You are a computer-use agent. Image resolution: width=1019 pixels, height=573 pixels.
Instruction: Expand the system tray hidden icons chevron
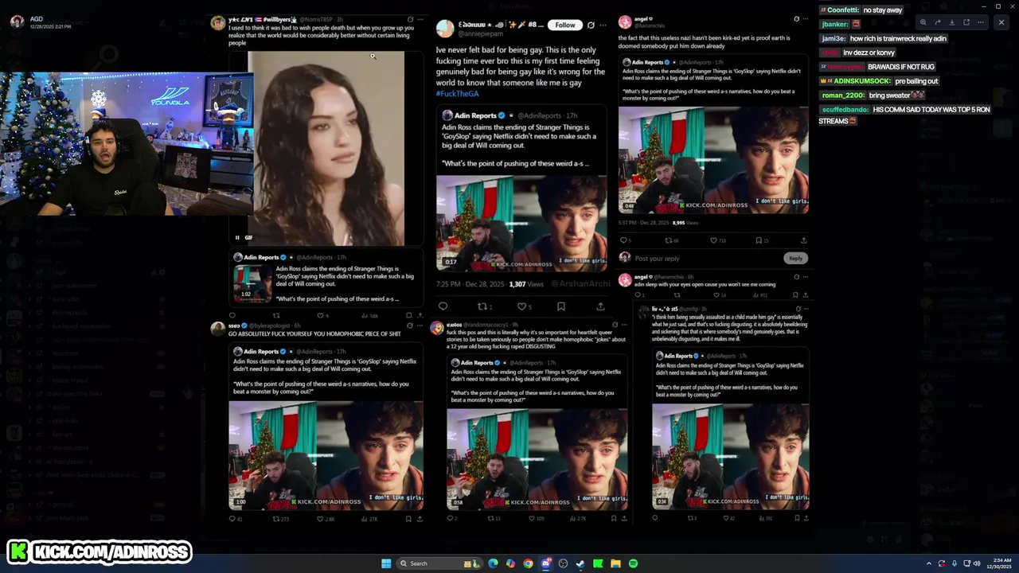click(928, 563)
